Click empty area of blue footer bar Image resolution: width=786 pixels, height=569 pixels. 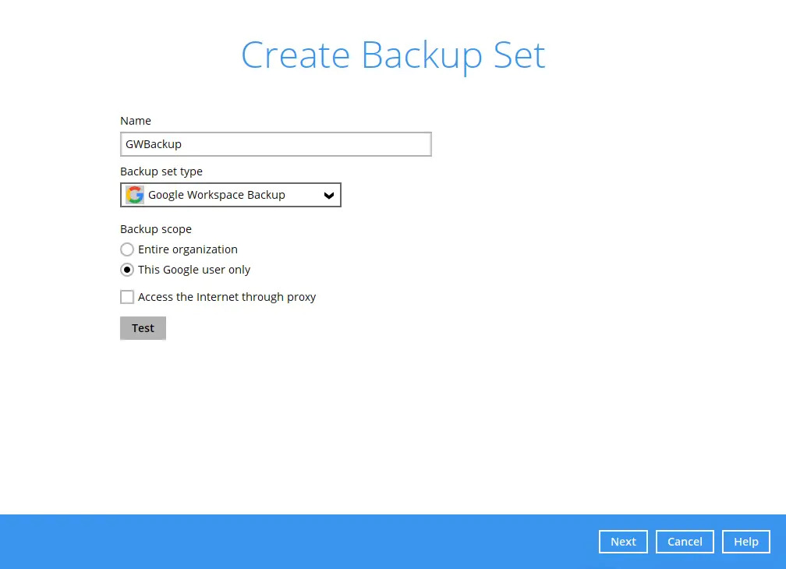[x=312, y=542]
